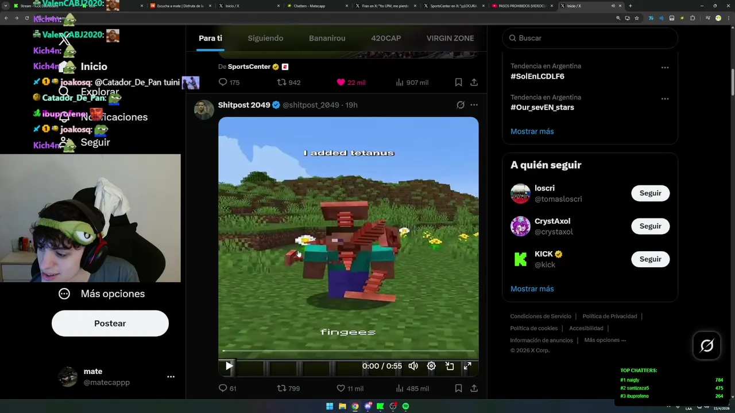The height and width of the screenshot is (413, 735).
Task: Play the Shitpost 2049 video
Action: 229,366
